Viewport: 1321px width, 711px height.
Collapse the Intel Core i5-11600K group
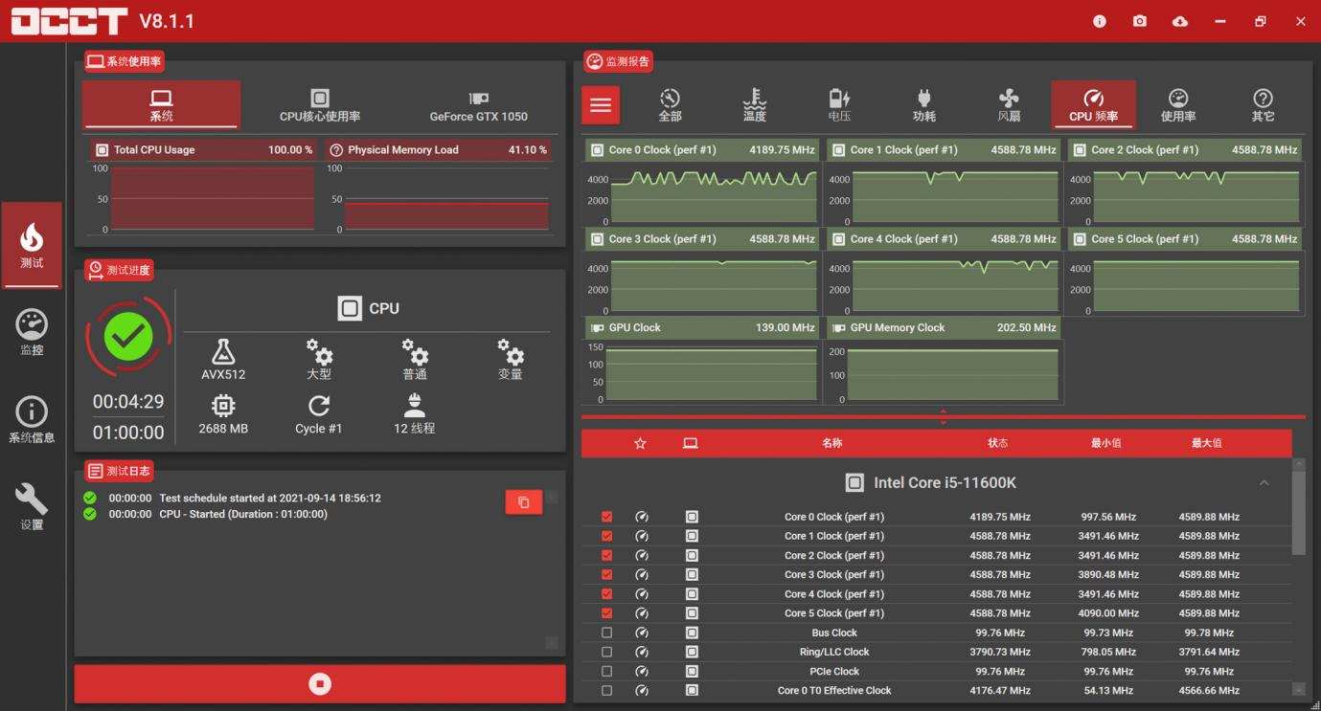pos(1264,483)
